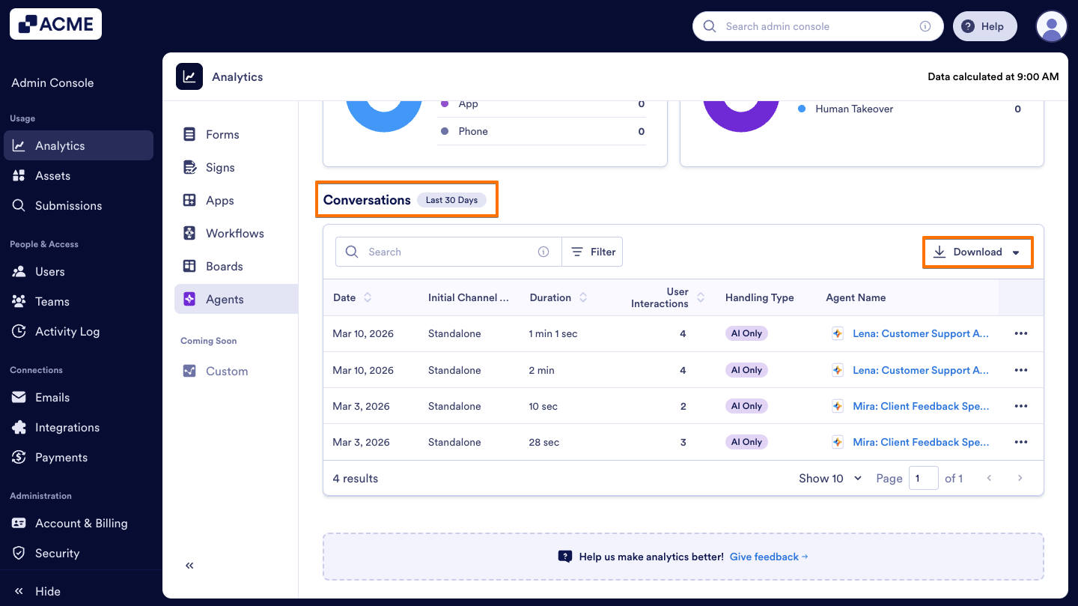Click the Security shield icon
1078x606 pixels.
click(x=18, y=553)
